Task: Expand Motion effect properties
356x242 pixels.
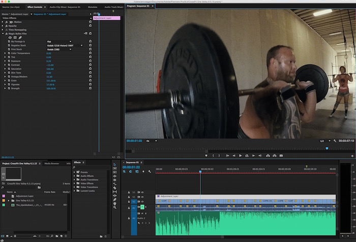Action: tap(3, 22)
